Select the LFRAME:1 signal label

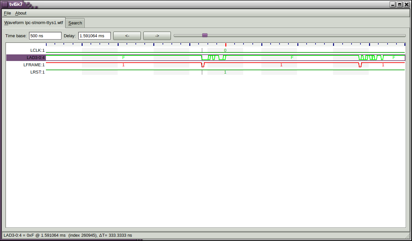(34, 65)
